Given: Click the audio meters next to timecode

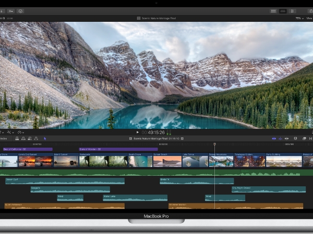Looking at the screenshot, I should [169, 133].
